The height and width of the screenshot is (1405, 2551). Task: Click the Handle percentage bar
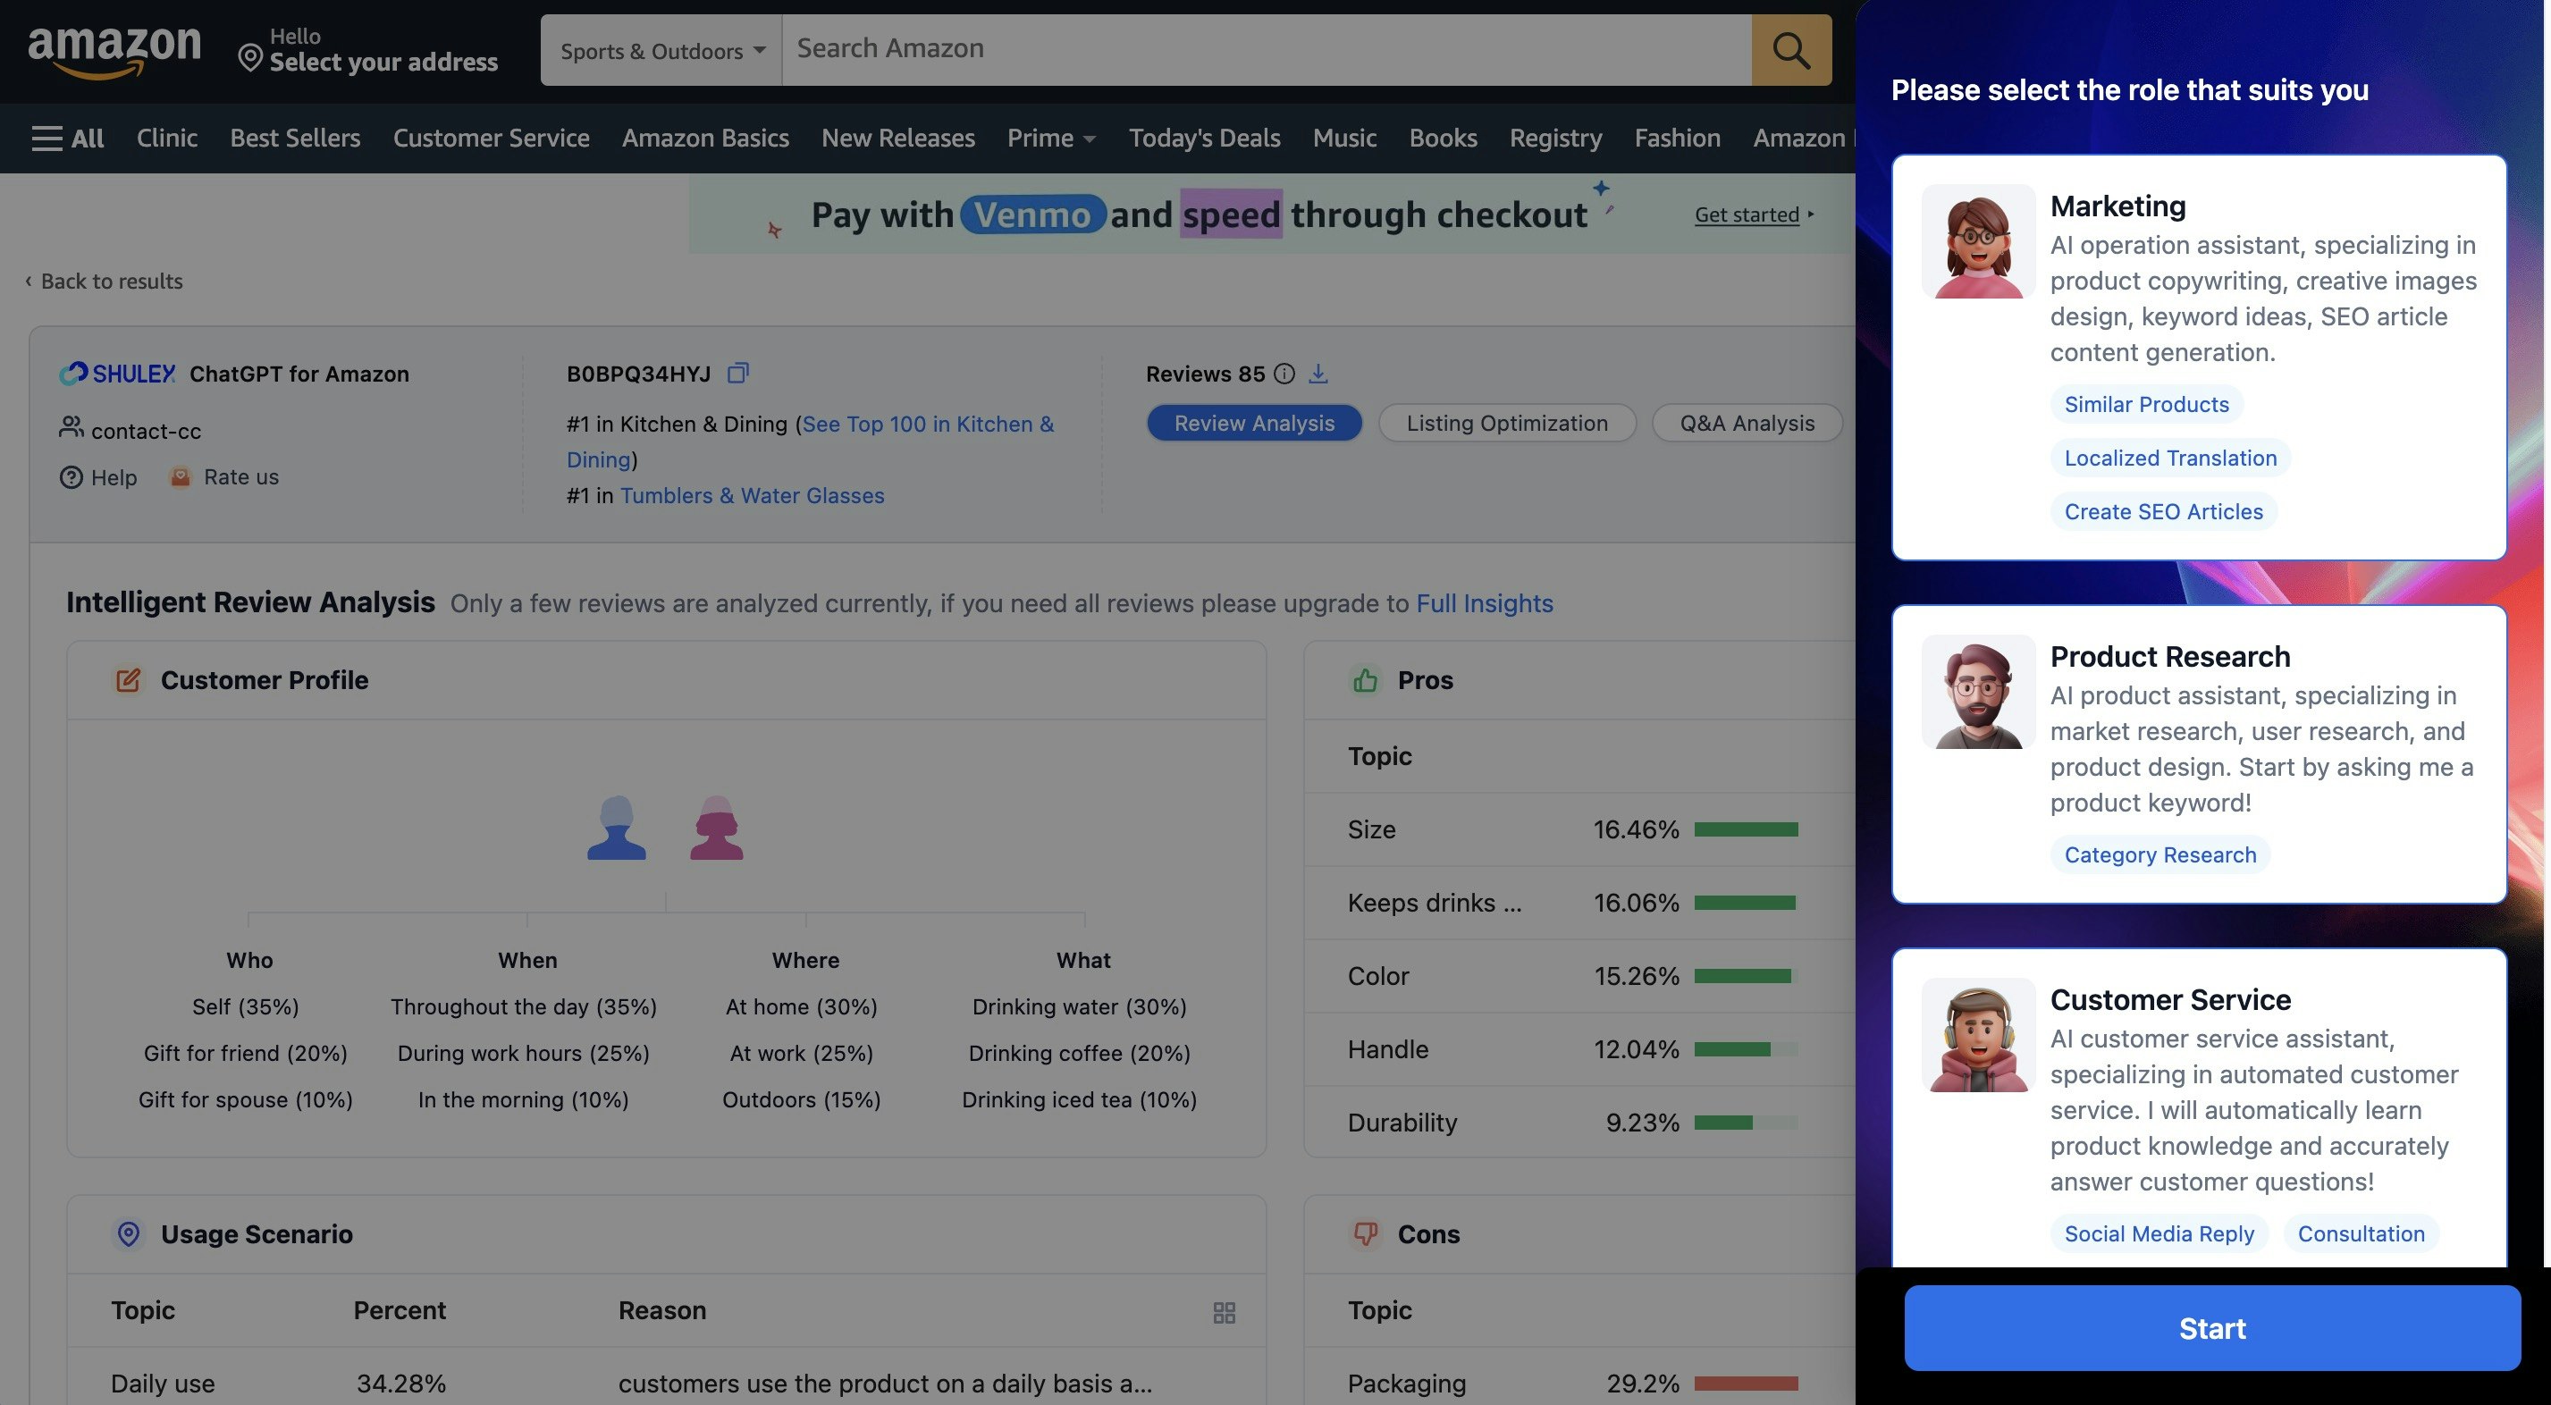pyautogui.click(x=1746, y=1049)
